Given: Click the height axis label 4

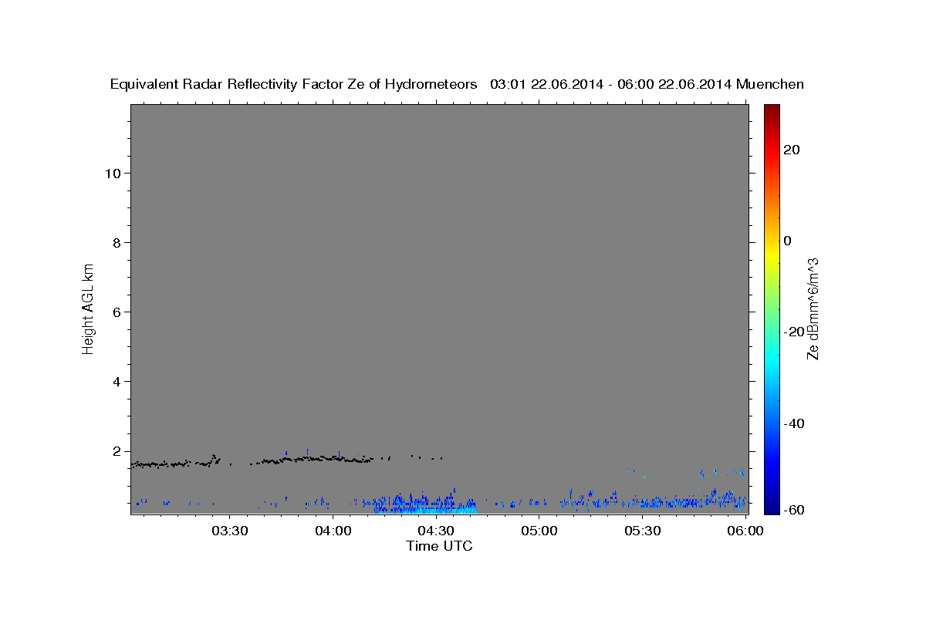Looking at the screenshot, I should [x=118, y=382].
